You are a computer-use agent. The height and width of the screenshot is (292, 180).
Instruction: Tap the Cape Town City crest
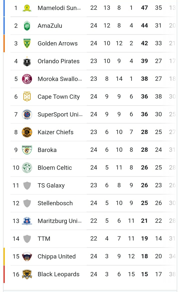click(x=27, y=97)
